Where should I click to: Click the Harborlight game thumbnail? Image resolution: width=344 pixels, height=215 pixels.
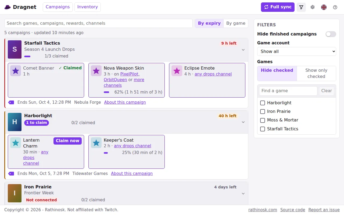click(15, 122)
